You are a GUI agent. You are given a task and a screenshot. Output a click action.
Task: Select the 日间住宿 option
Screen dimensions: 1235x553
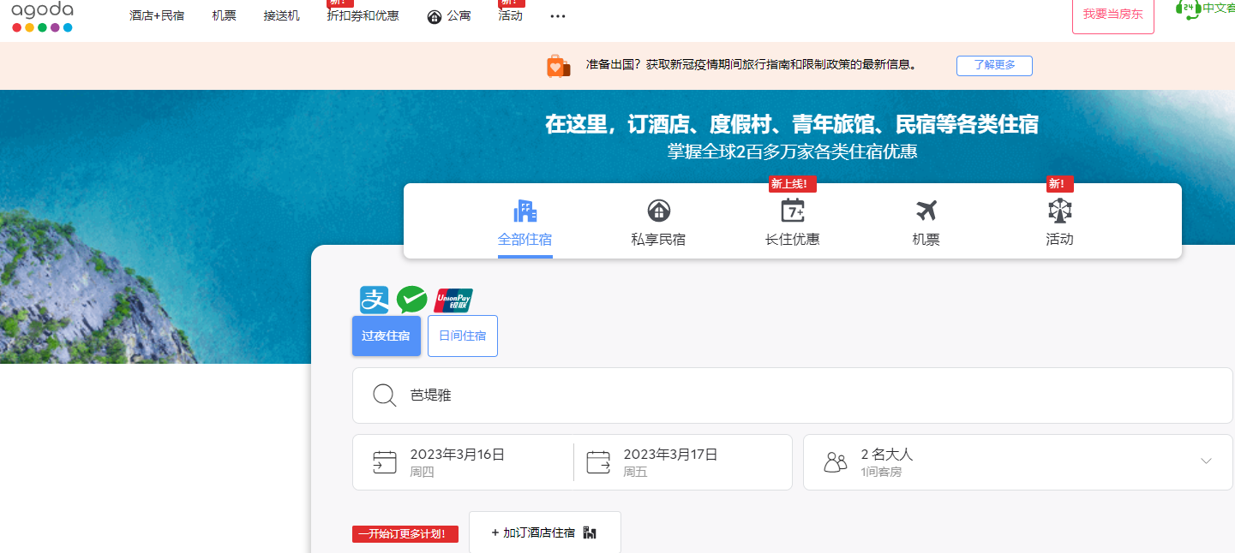coord(463,336)
